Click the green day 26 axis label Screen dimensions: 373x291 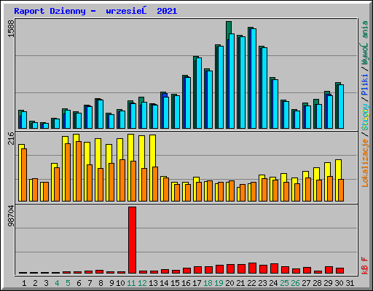(296, 283)
